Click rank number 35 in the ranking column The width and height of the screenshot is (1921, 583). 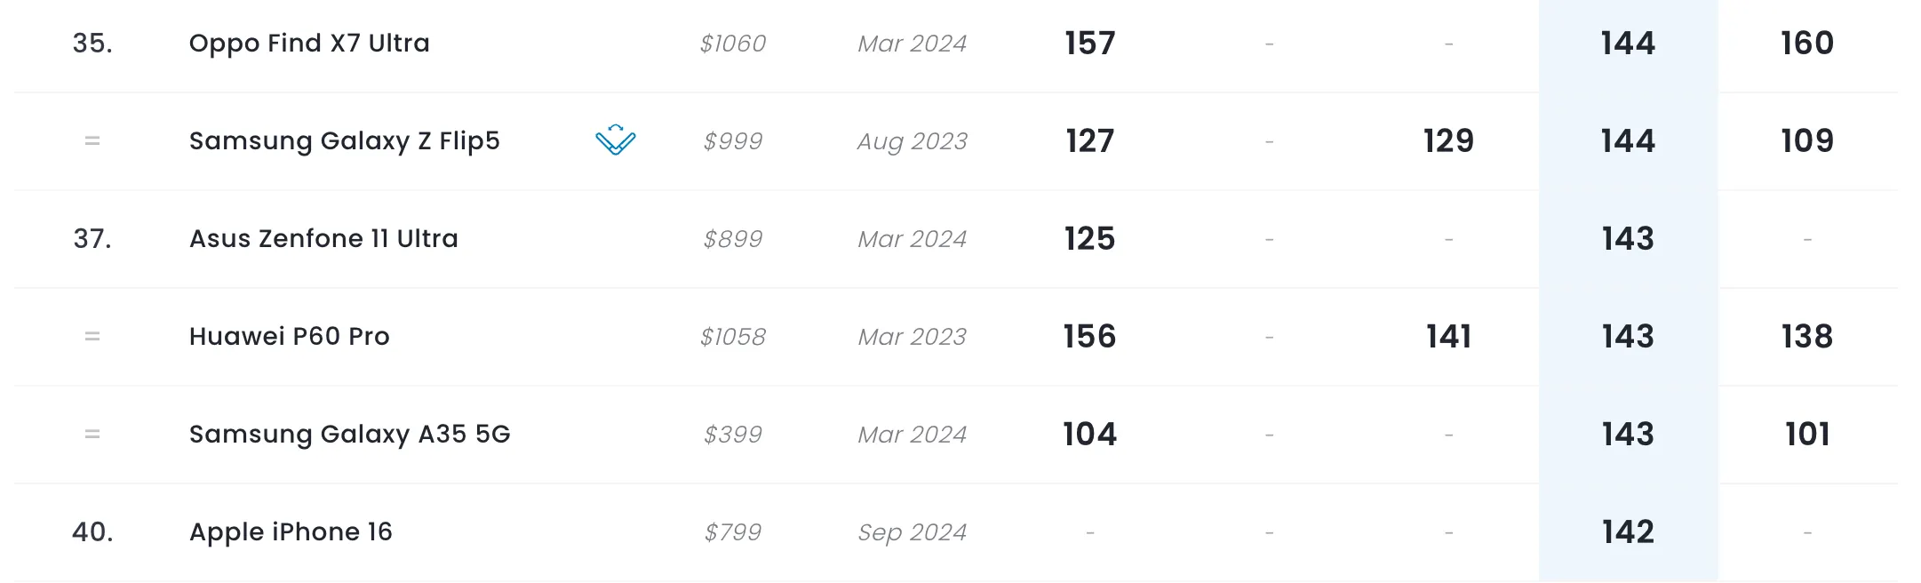(x=92, y=44)
